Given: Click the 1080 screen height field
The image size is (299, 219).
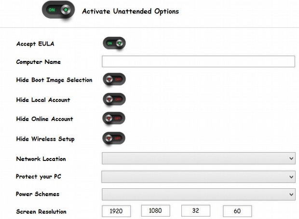Looking at the screenshot, I should (x=155, y=210).
